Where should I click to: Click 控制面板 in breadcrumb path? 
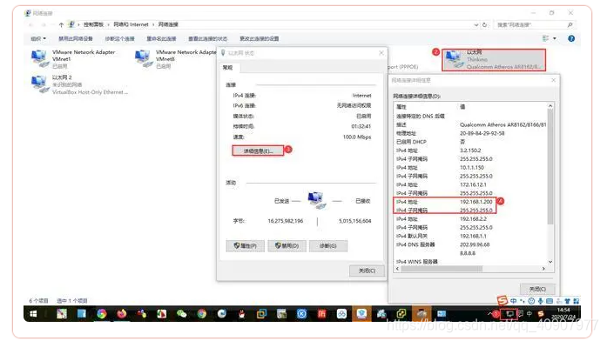pyautogui.click(x=94, y=24)
